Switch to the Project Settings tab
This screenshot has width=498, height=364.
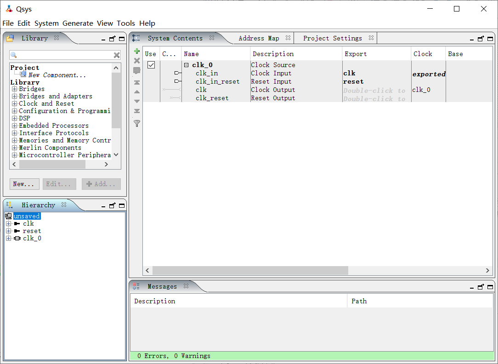point(332,38)
